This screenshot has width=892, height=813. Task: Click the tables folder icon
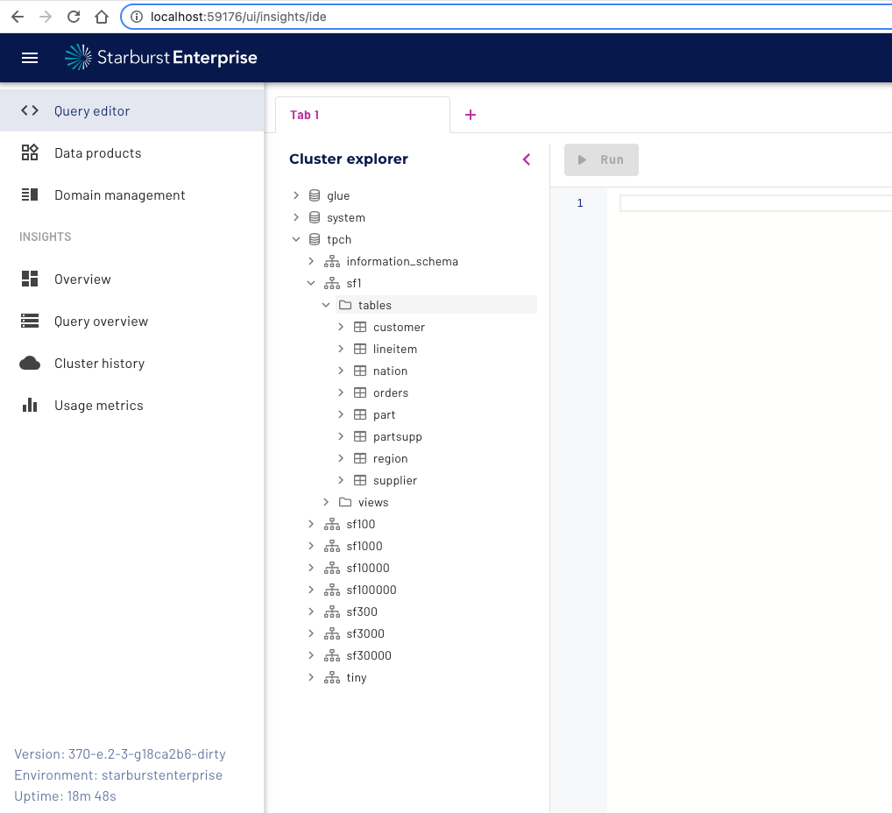pyautogui.click(x=345, y=305)
